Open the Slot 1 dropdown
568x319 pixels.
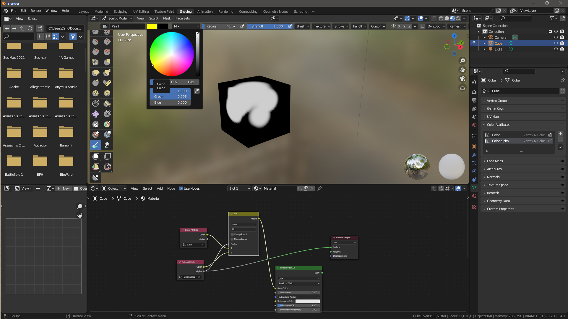(x=239, y=188)
